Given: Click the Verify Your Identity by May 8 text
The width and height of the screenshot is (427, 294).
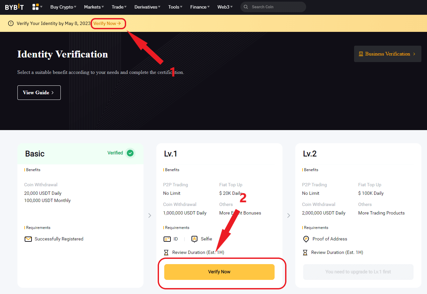Looking at the screenshot, I should pyautogui.click(x=54, y=24).
